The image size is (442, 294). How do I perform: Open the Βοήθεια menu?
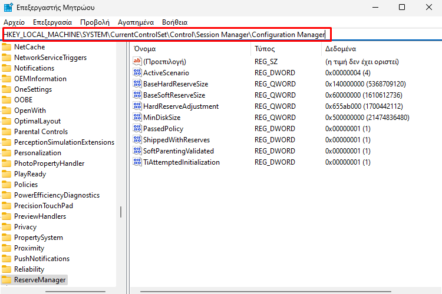(x=175, y=22)
